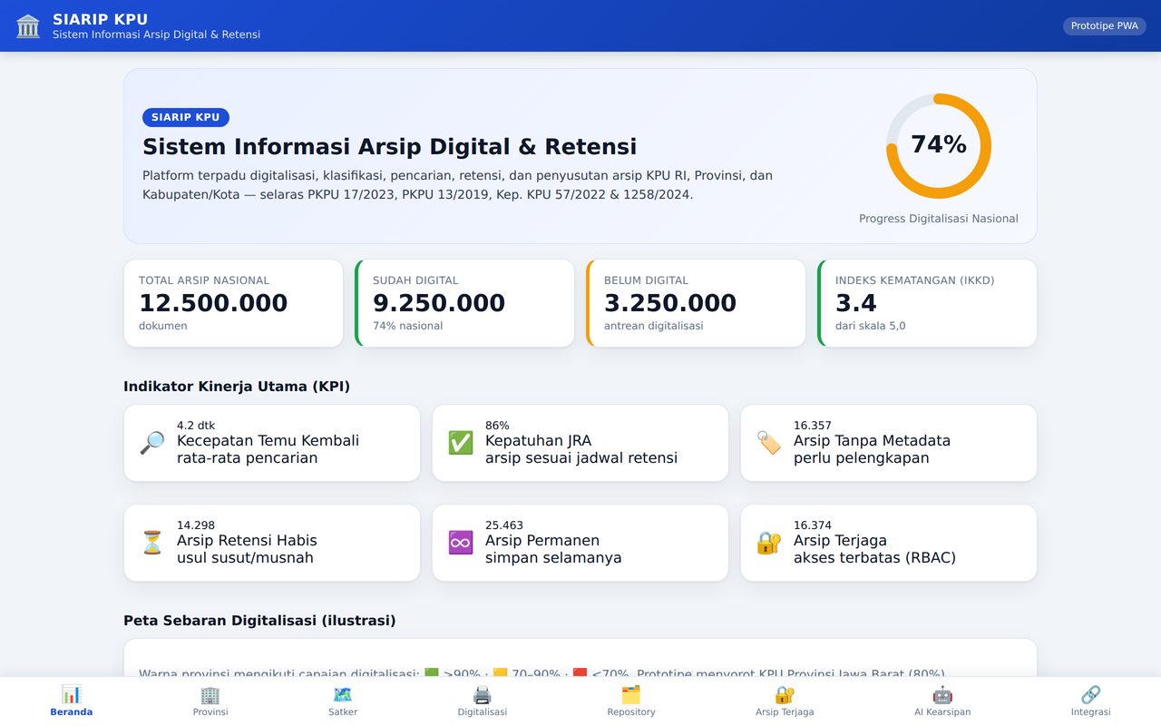Click the 74% circular progress ring
Viewport: 1161px width, 726px height.
[x=939, y=146]
